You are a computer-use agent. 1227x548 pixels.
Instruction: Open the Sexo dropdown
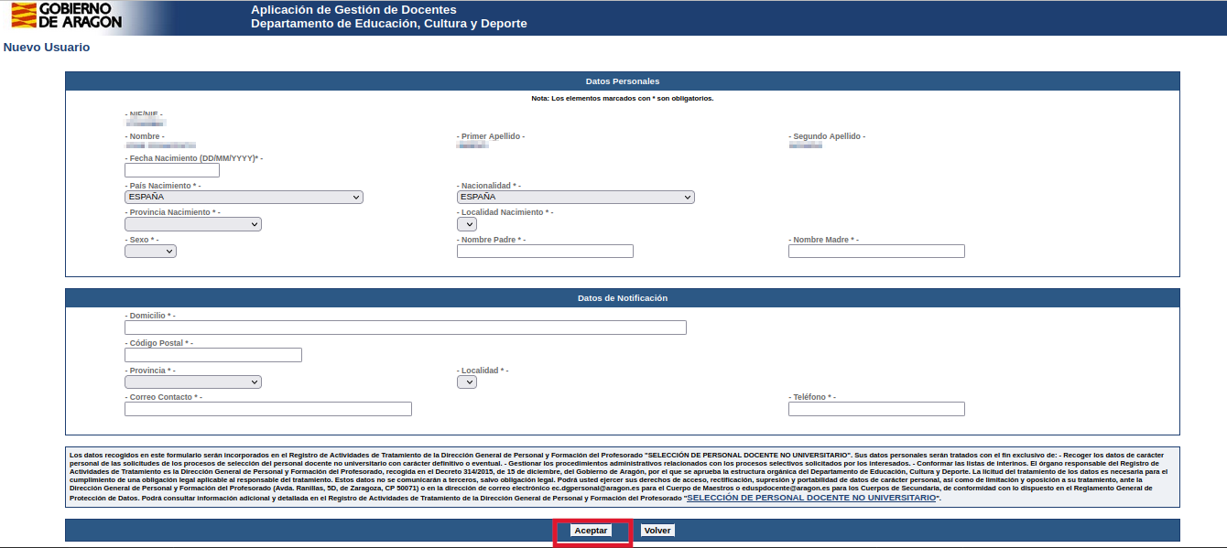(150, 252)
